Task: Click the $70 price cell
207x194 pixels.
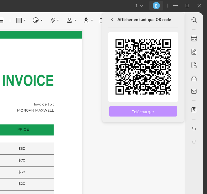Action: pyautogui.click(x=22, y=160)
